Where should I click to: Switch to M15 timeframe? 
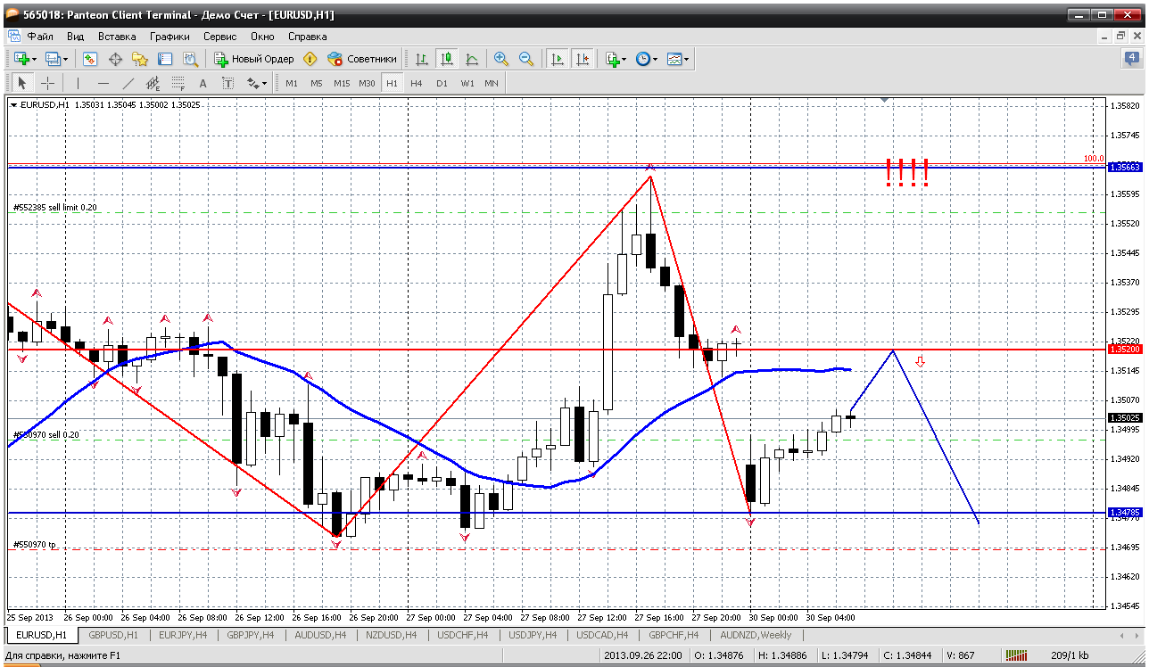pos(342,83)
